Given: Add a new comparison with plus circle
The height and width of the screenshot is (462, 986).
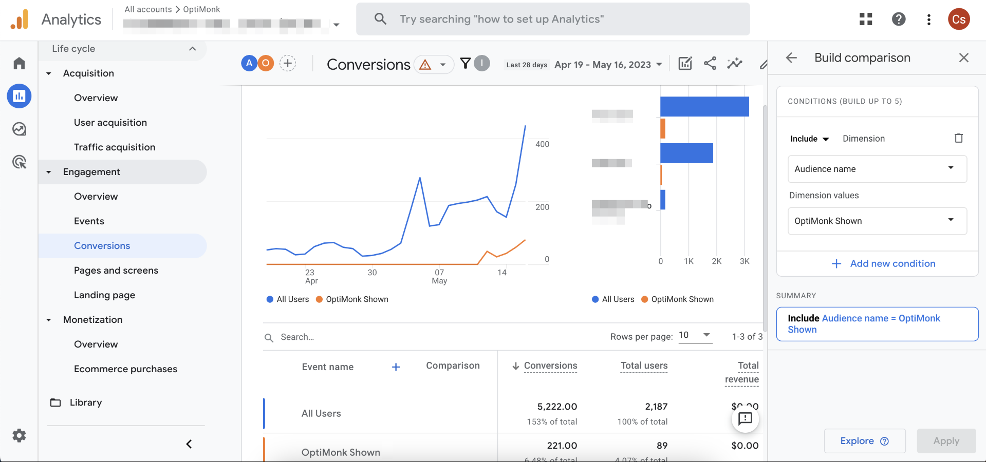Looking at the screenshot, I should coord(288,63).
